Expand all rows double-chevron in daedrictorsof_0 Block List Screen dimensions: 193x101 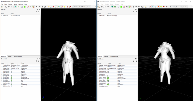pos(36,11)
